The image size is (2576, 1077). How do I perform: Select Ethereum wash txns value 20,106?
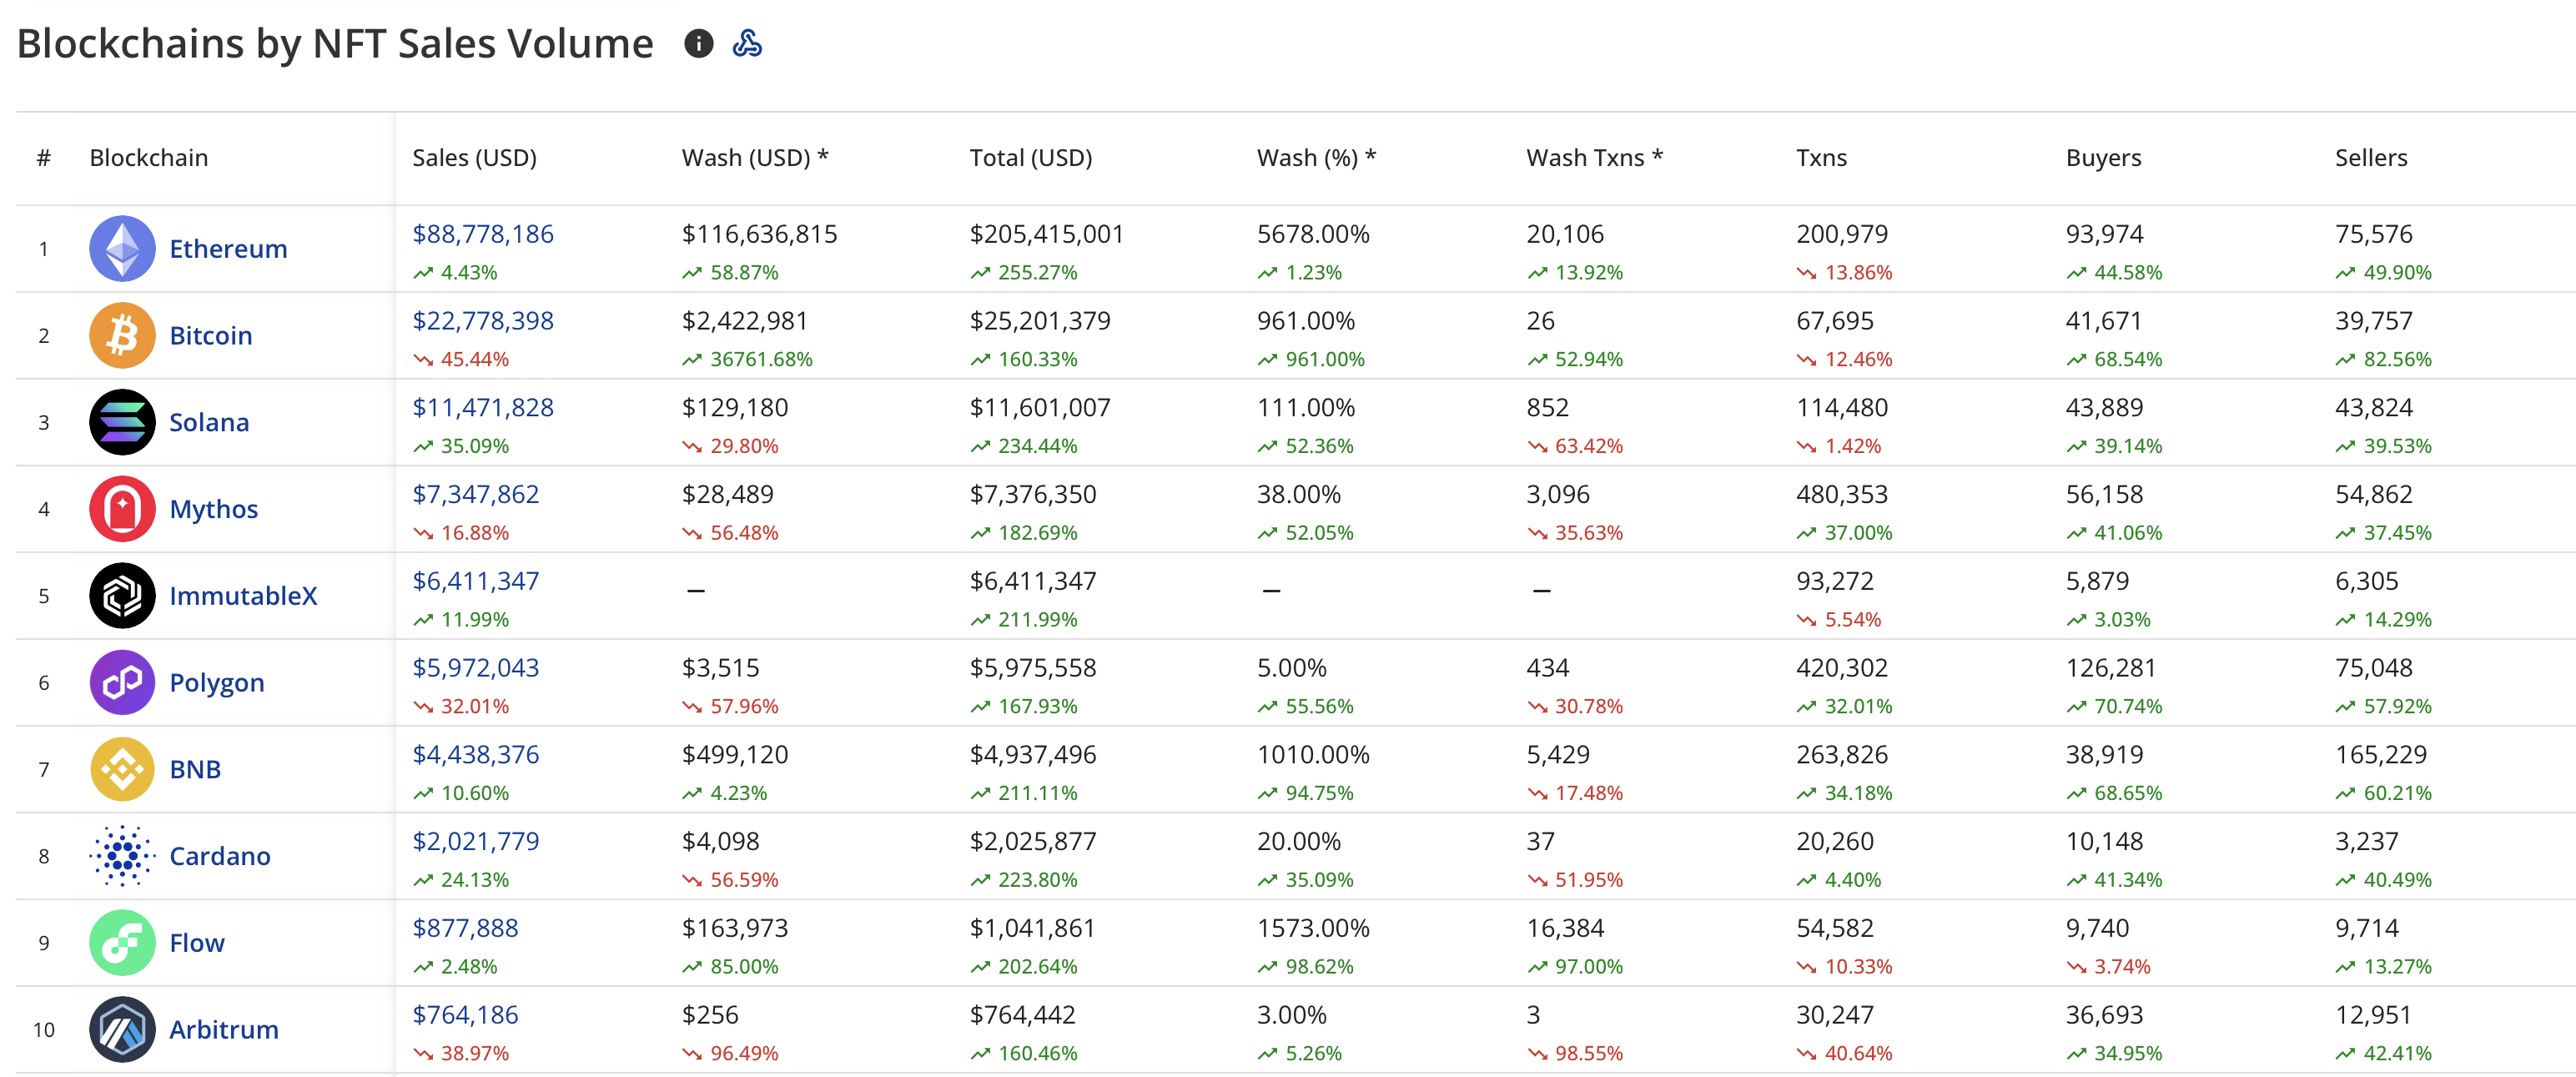click(1565, 234)
